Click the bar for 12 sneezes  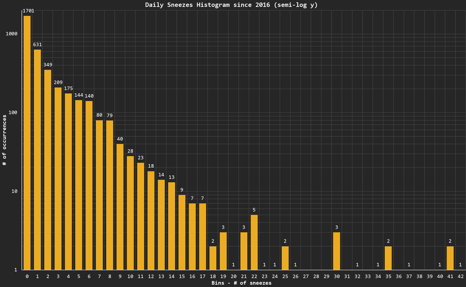[x=151, y=220]
